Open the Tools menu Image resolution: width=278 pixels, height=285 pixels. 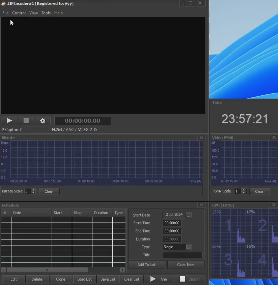pyautogui.click(x=46, y=13)
